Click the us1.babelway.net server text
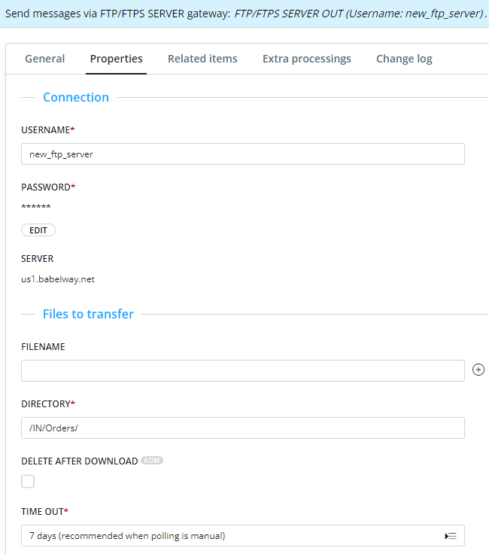The image size is (489, 554). [58, 279]
